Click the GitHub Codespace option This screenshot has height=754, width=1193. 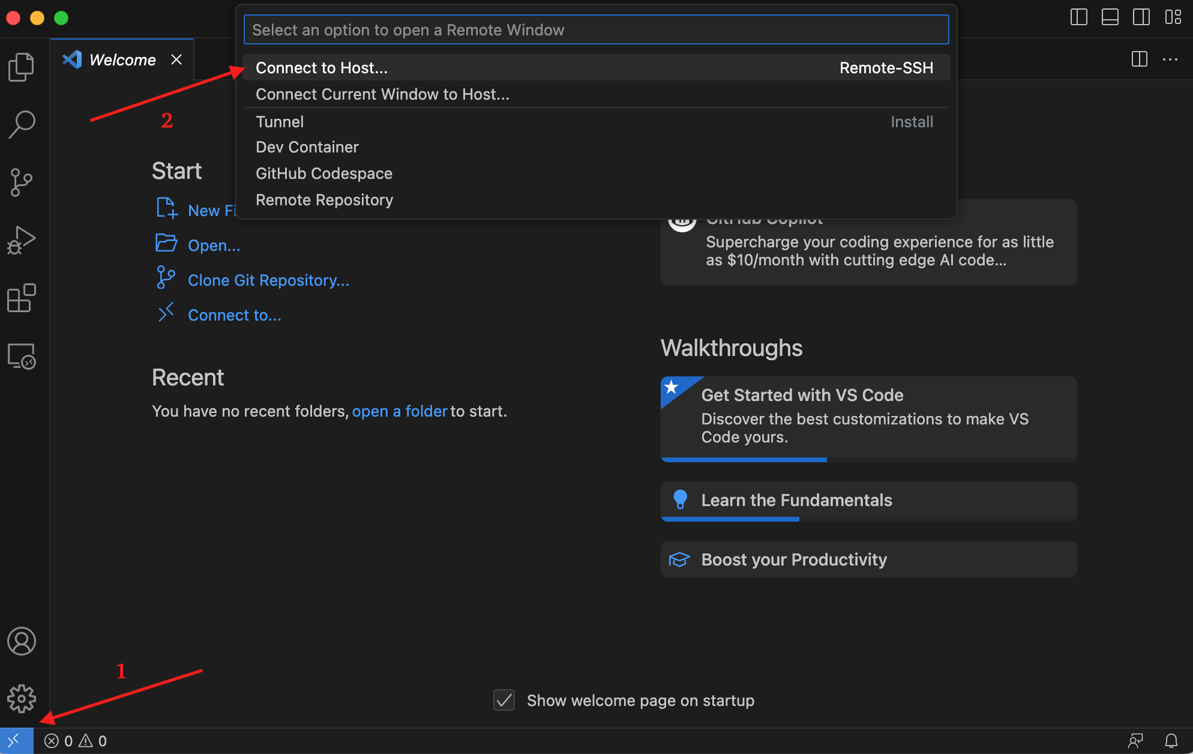pos(324,173)
